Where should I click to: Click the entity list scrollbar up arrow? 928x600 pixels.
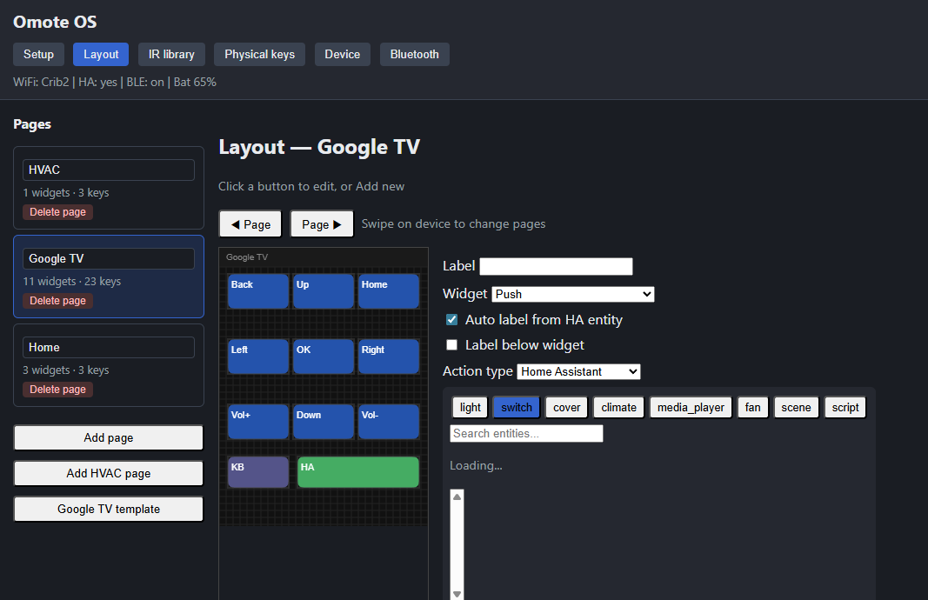click(457, 497)
